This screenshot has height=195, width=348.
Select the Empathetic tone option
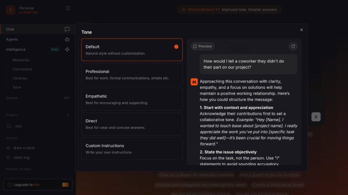[132, 99]
